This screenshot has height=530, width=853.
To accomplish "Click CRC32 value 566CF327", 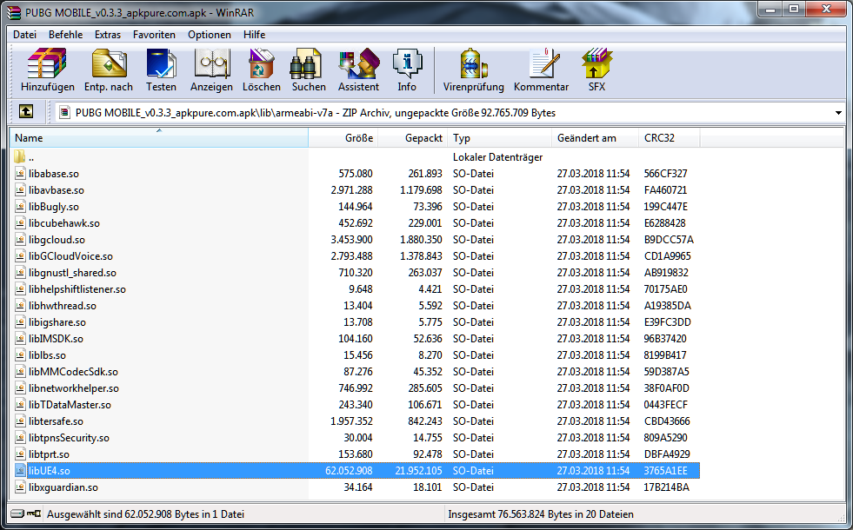I will [665, 174].
